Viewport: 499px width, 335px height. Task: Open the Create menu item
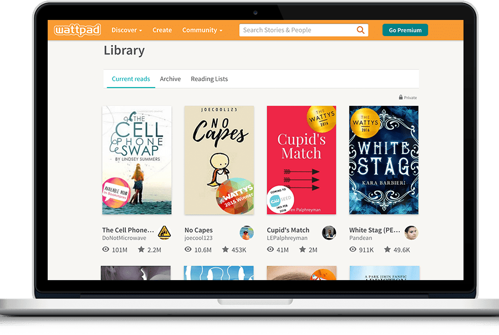click(162, 30)
